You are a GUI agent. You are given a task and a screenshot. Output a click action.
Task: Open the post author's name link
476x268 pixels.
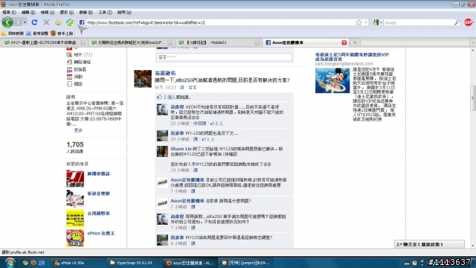coord(165,73)
